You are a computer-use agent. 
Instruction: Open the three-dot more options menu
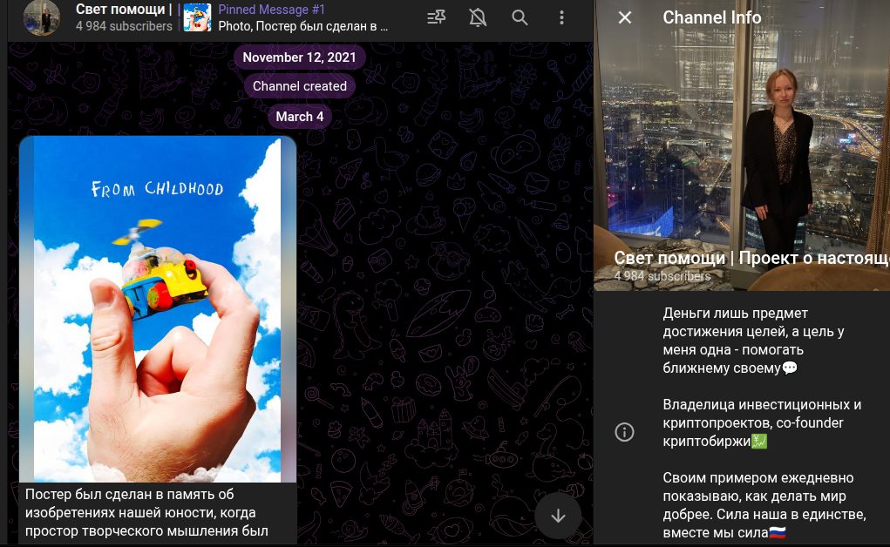point(561,17)
